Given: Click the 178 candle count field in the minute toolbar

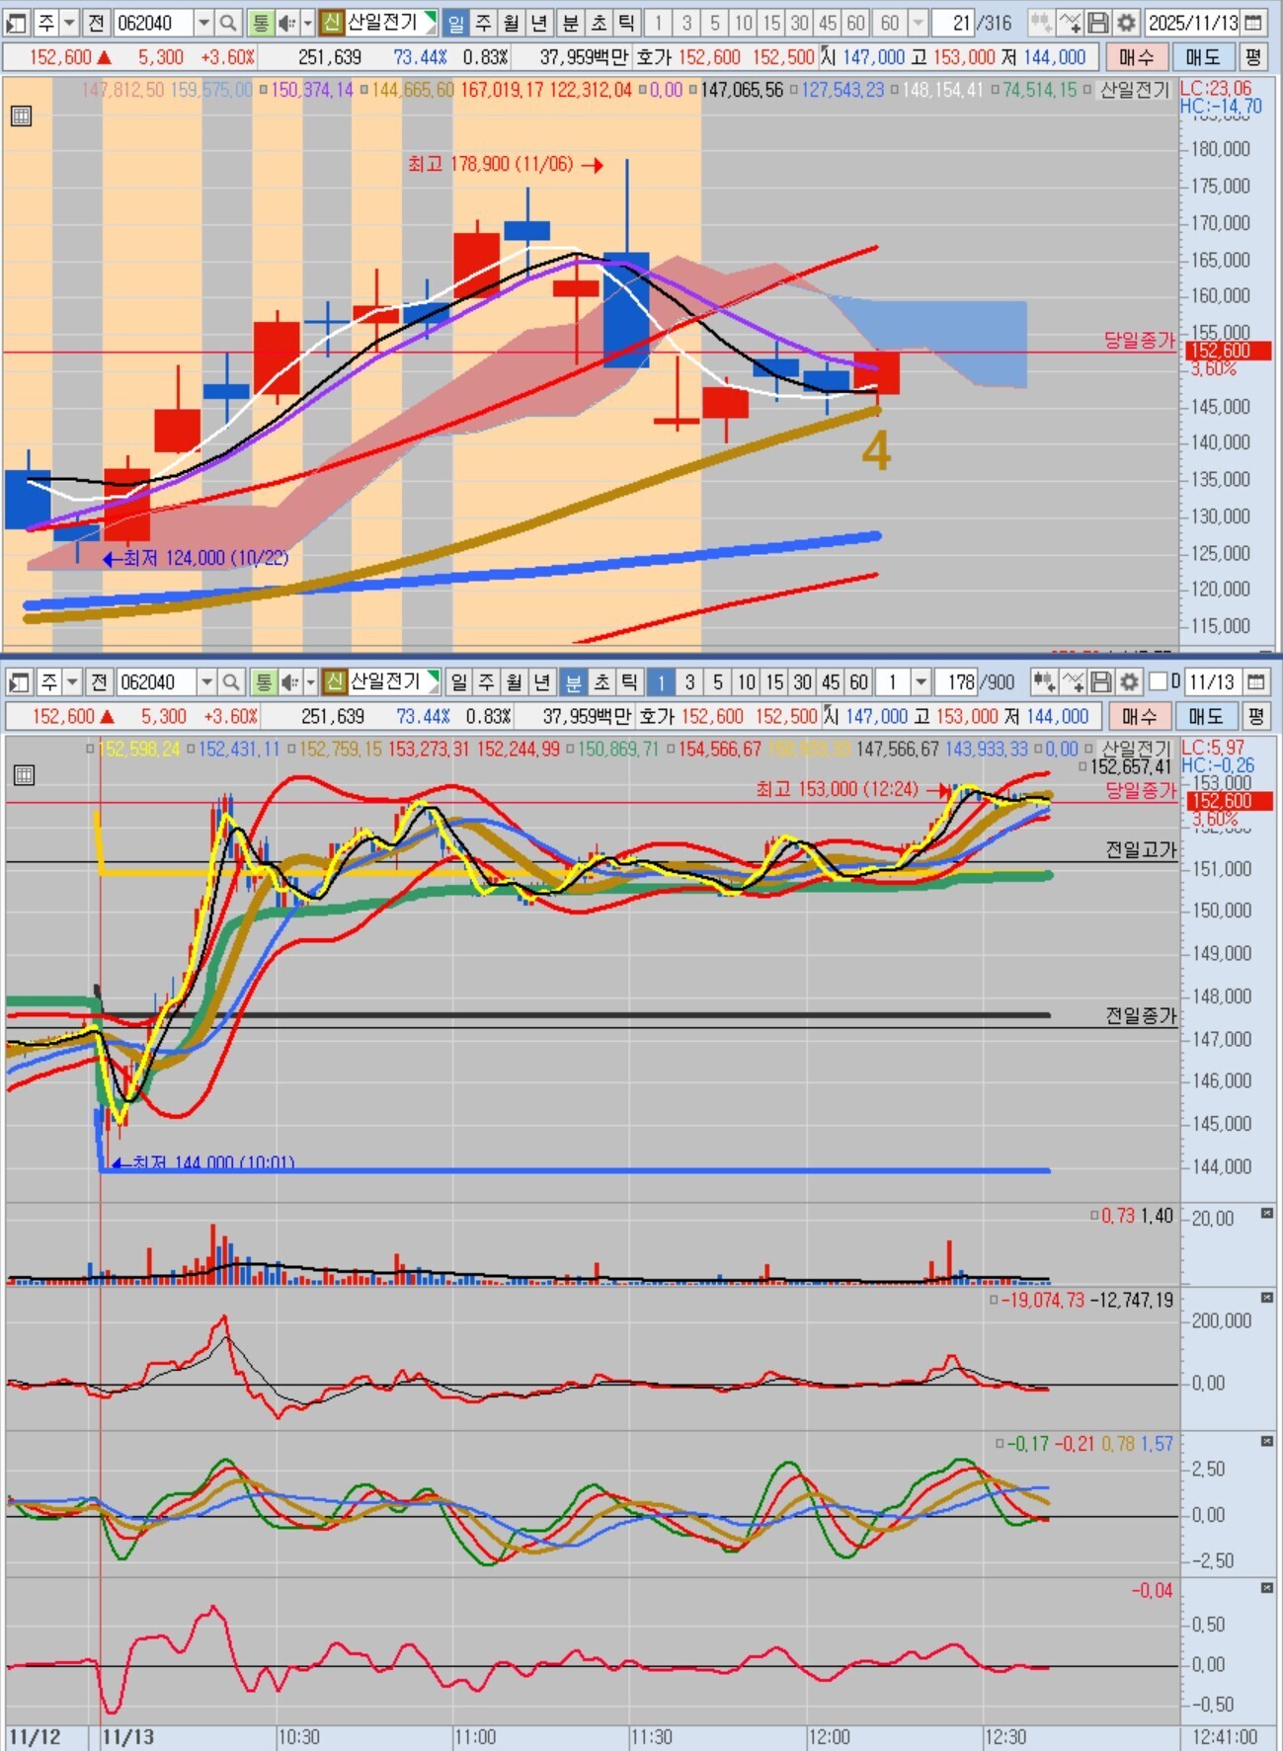Looking at the screenshot, I should 956,681.
